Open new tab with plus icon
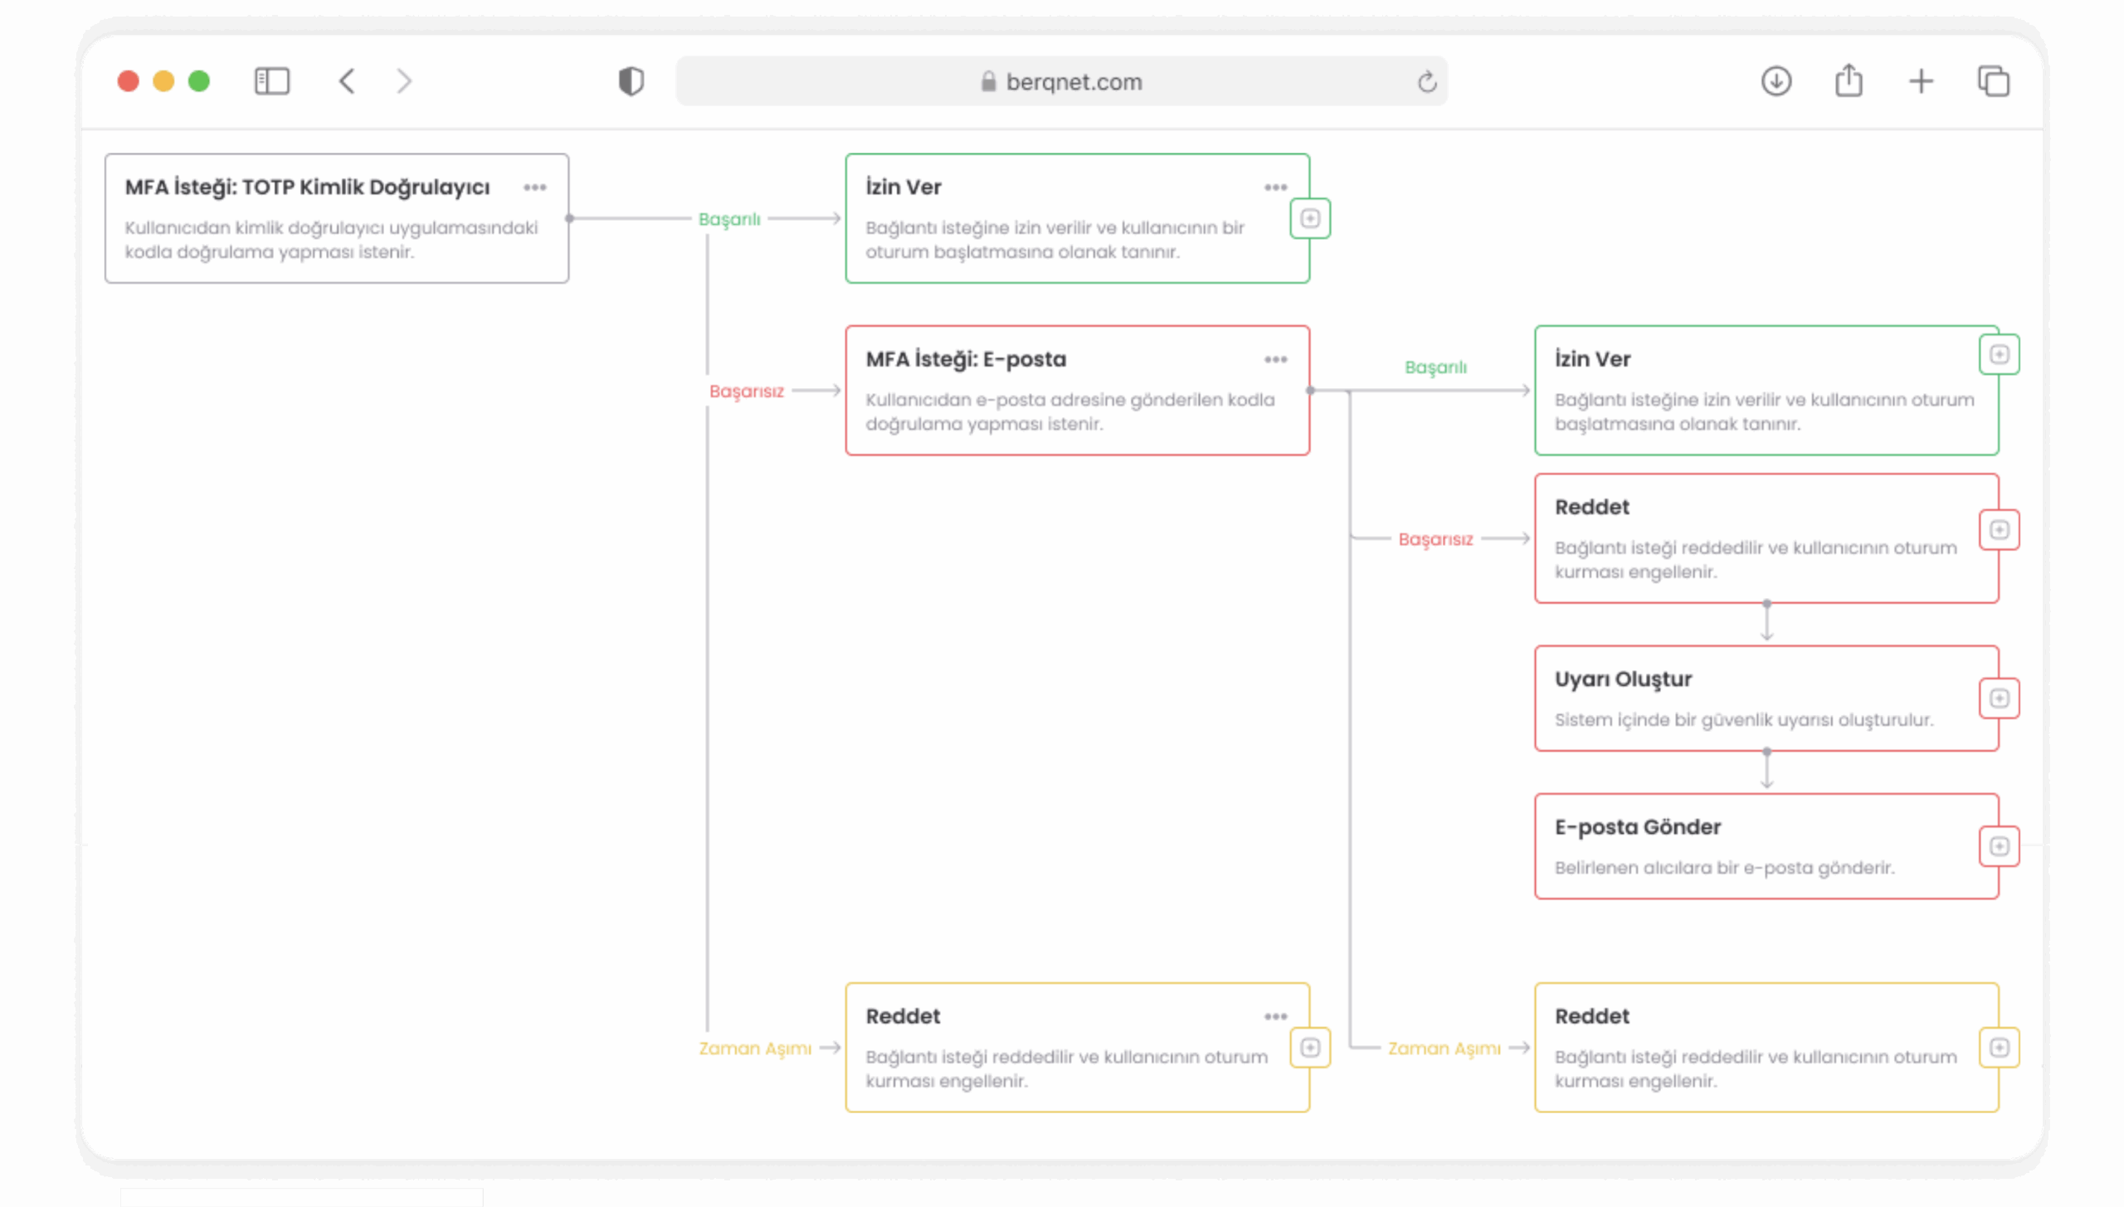The width and height of the screenshot is (2124, 1207). (x=1921, y=81)
